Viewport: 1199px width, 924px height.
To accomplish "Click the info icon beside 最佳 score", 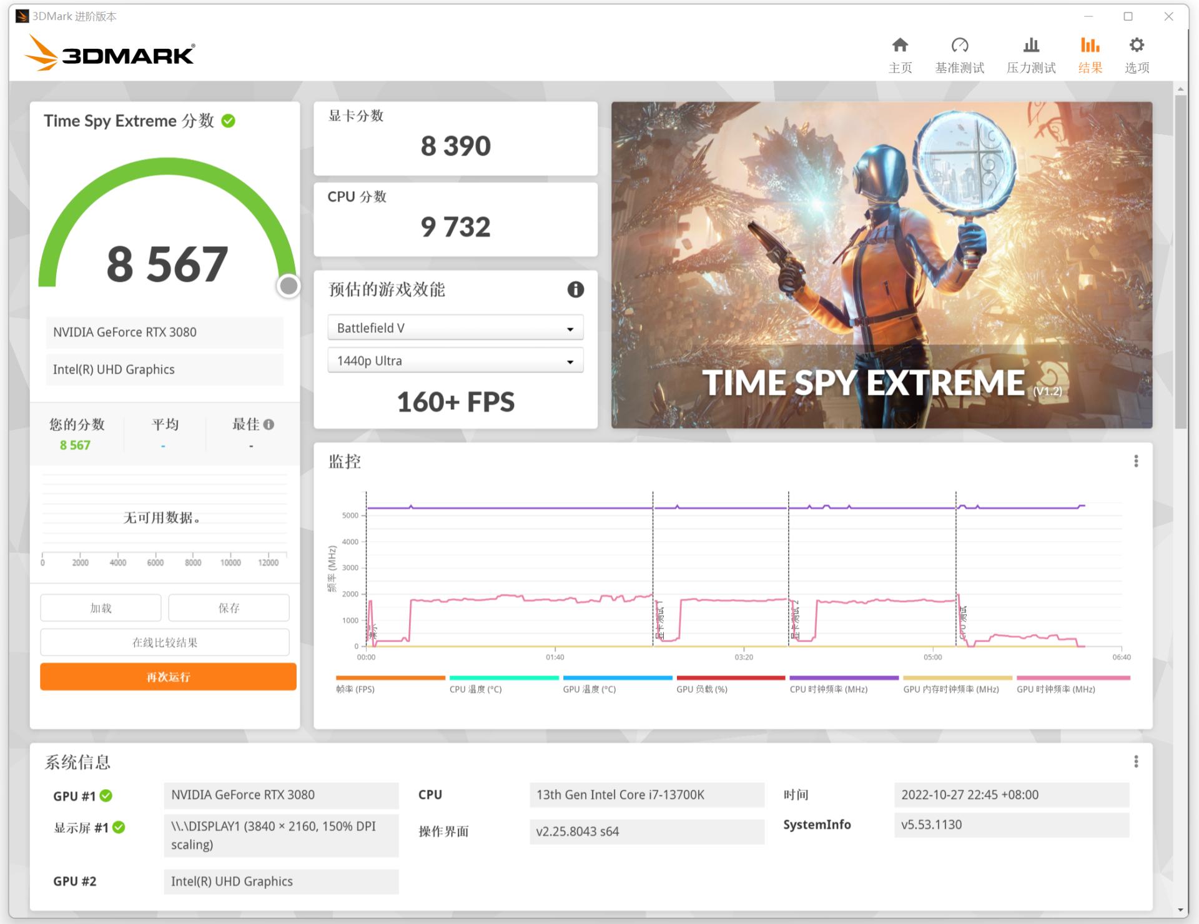I will point(269,425).
